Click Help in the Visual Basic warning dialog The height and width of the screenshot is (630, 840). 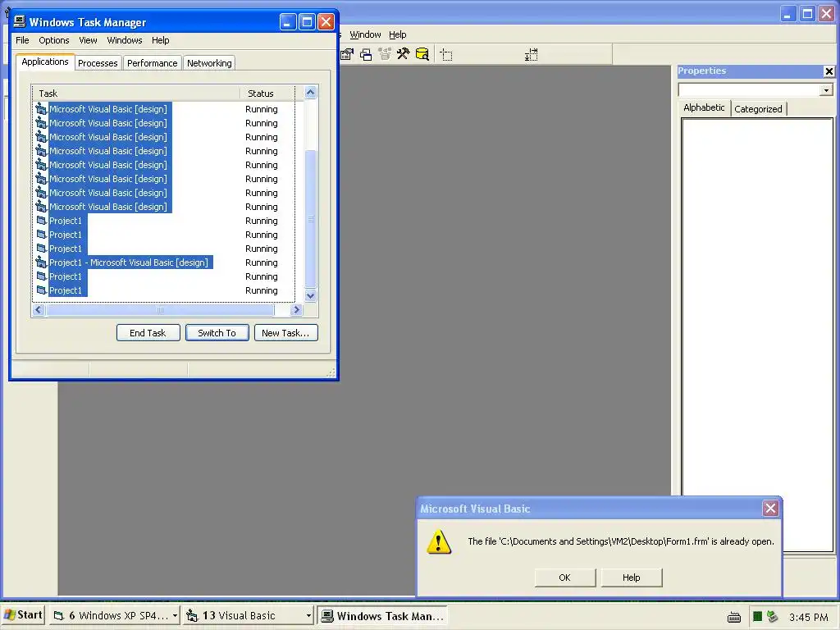pyautogui.click(x=631, y=577)
